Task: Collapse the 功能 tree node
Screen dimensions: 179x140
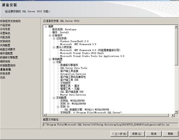Action: click(54, 62)
